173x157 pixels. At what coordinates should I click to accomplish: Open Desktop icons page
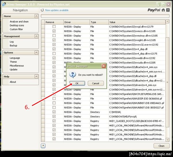[17, 25]
